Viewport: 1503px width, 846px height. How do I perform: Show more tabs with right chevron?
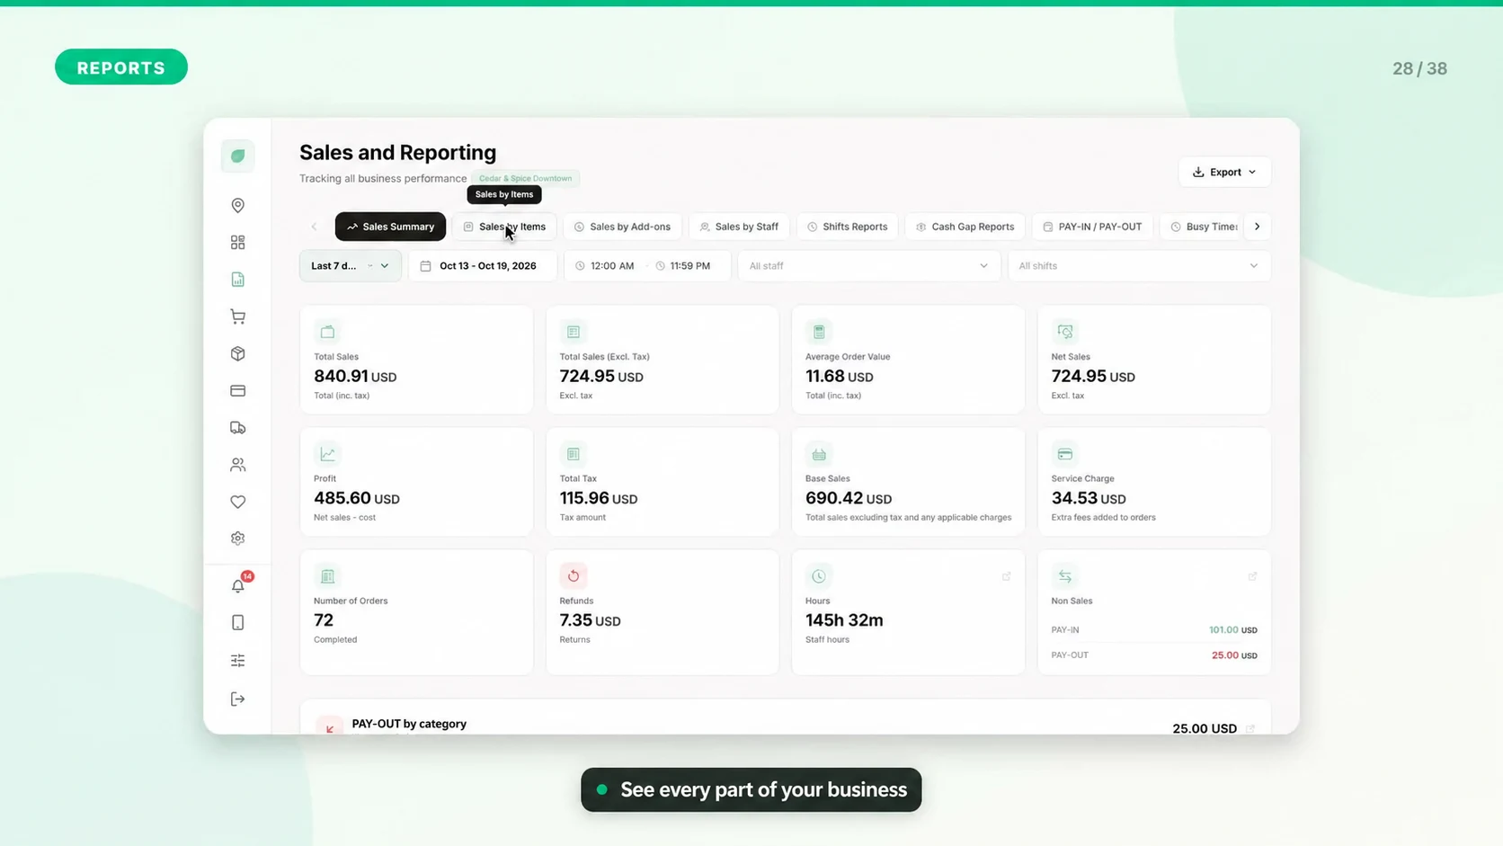coord(1257,227)
